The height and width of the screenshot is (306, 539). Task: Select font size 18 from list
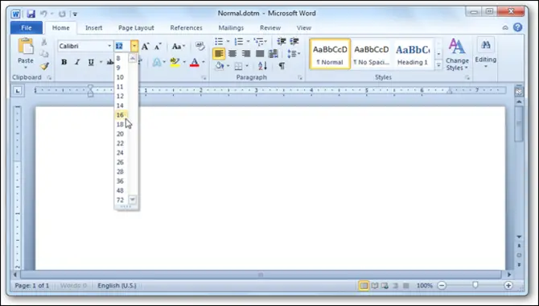(x=121, y=124)
